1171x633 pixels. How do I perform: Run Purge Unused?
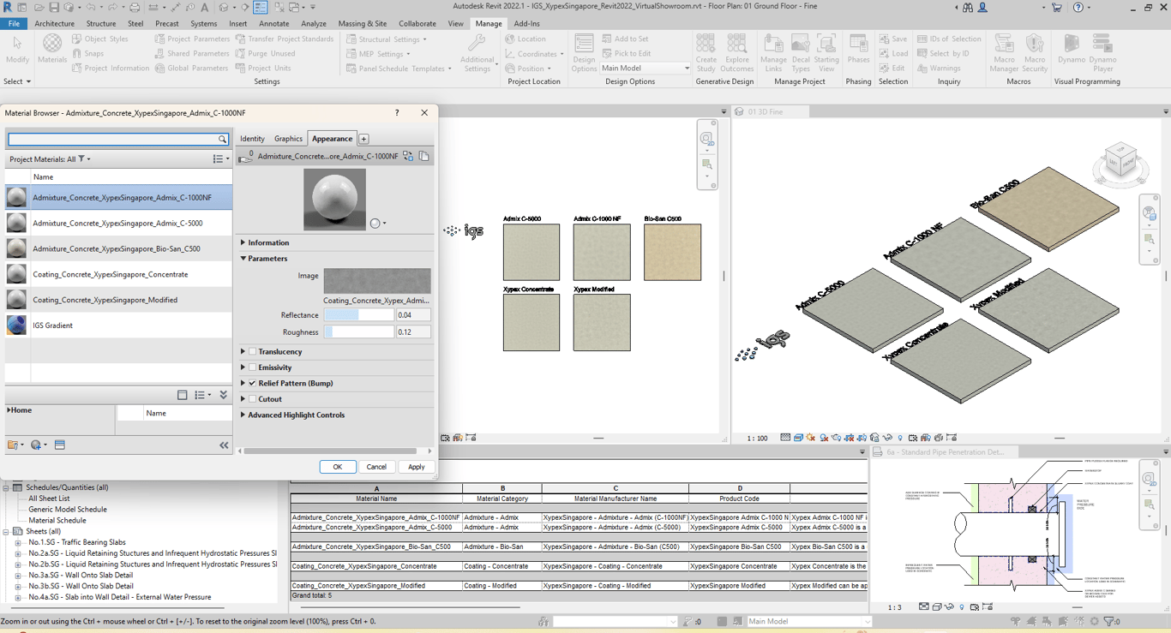click(265, 53)
